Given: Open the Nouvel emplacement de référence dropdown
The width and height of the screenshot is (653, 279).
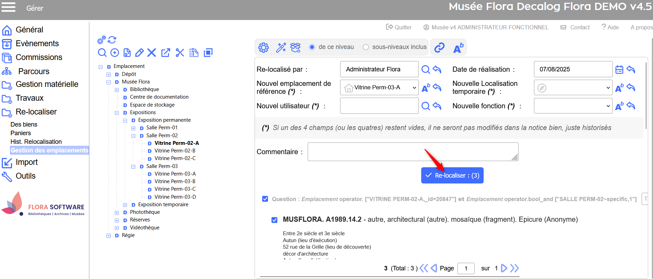Looking at the screenshot, I should 379,88.
